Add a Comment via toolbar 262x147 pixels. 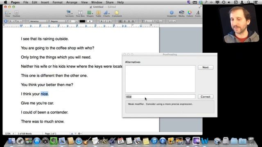(x=117, y=13)
